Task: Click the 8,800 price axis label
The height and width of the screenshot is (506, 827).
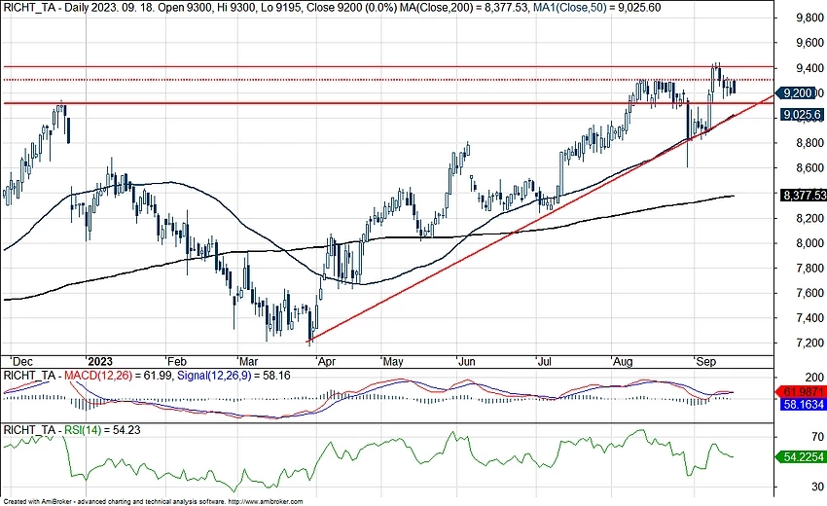Action: point(810,142)
